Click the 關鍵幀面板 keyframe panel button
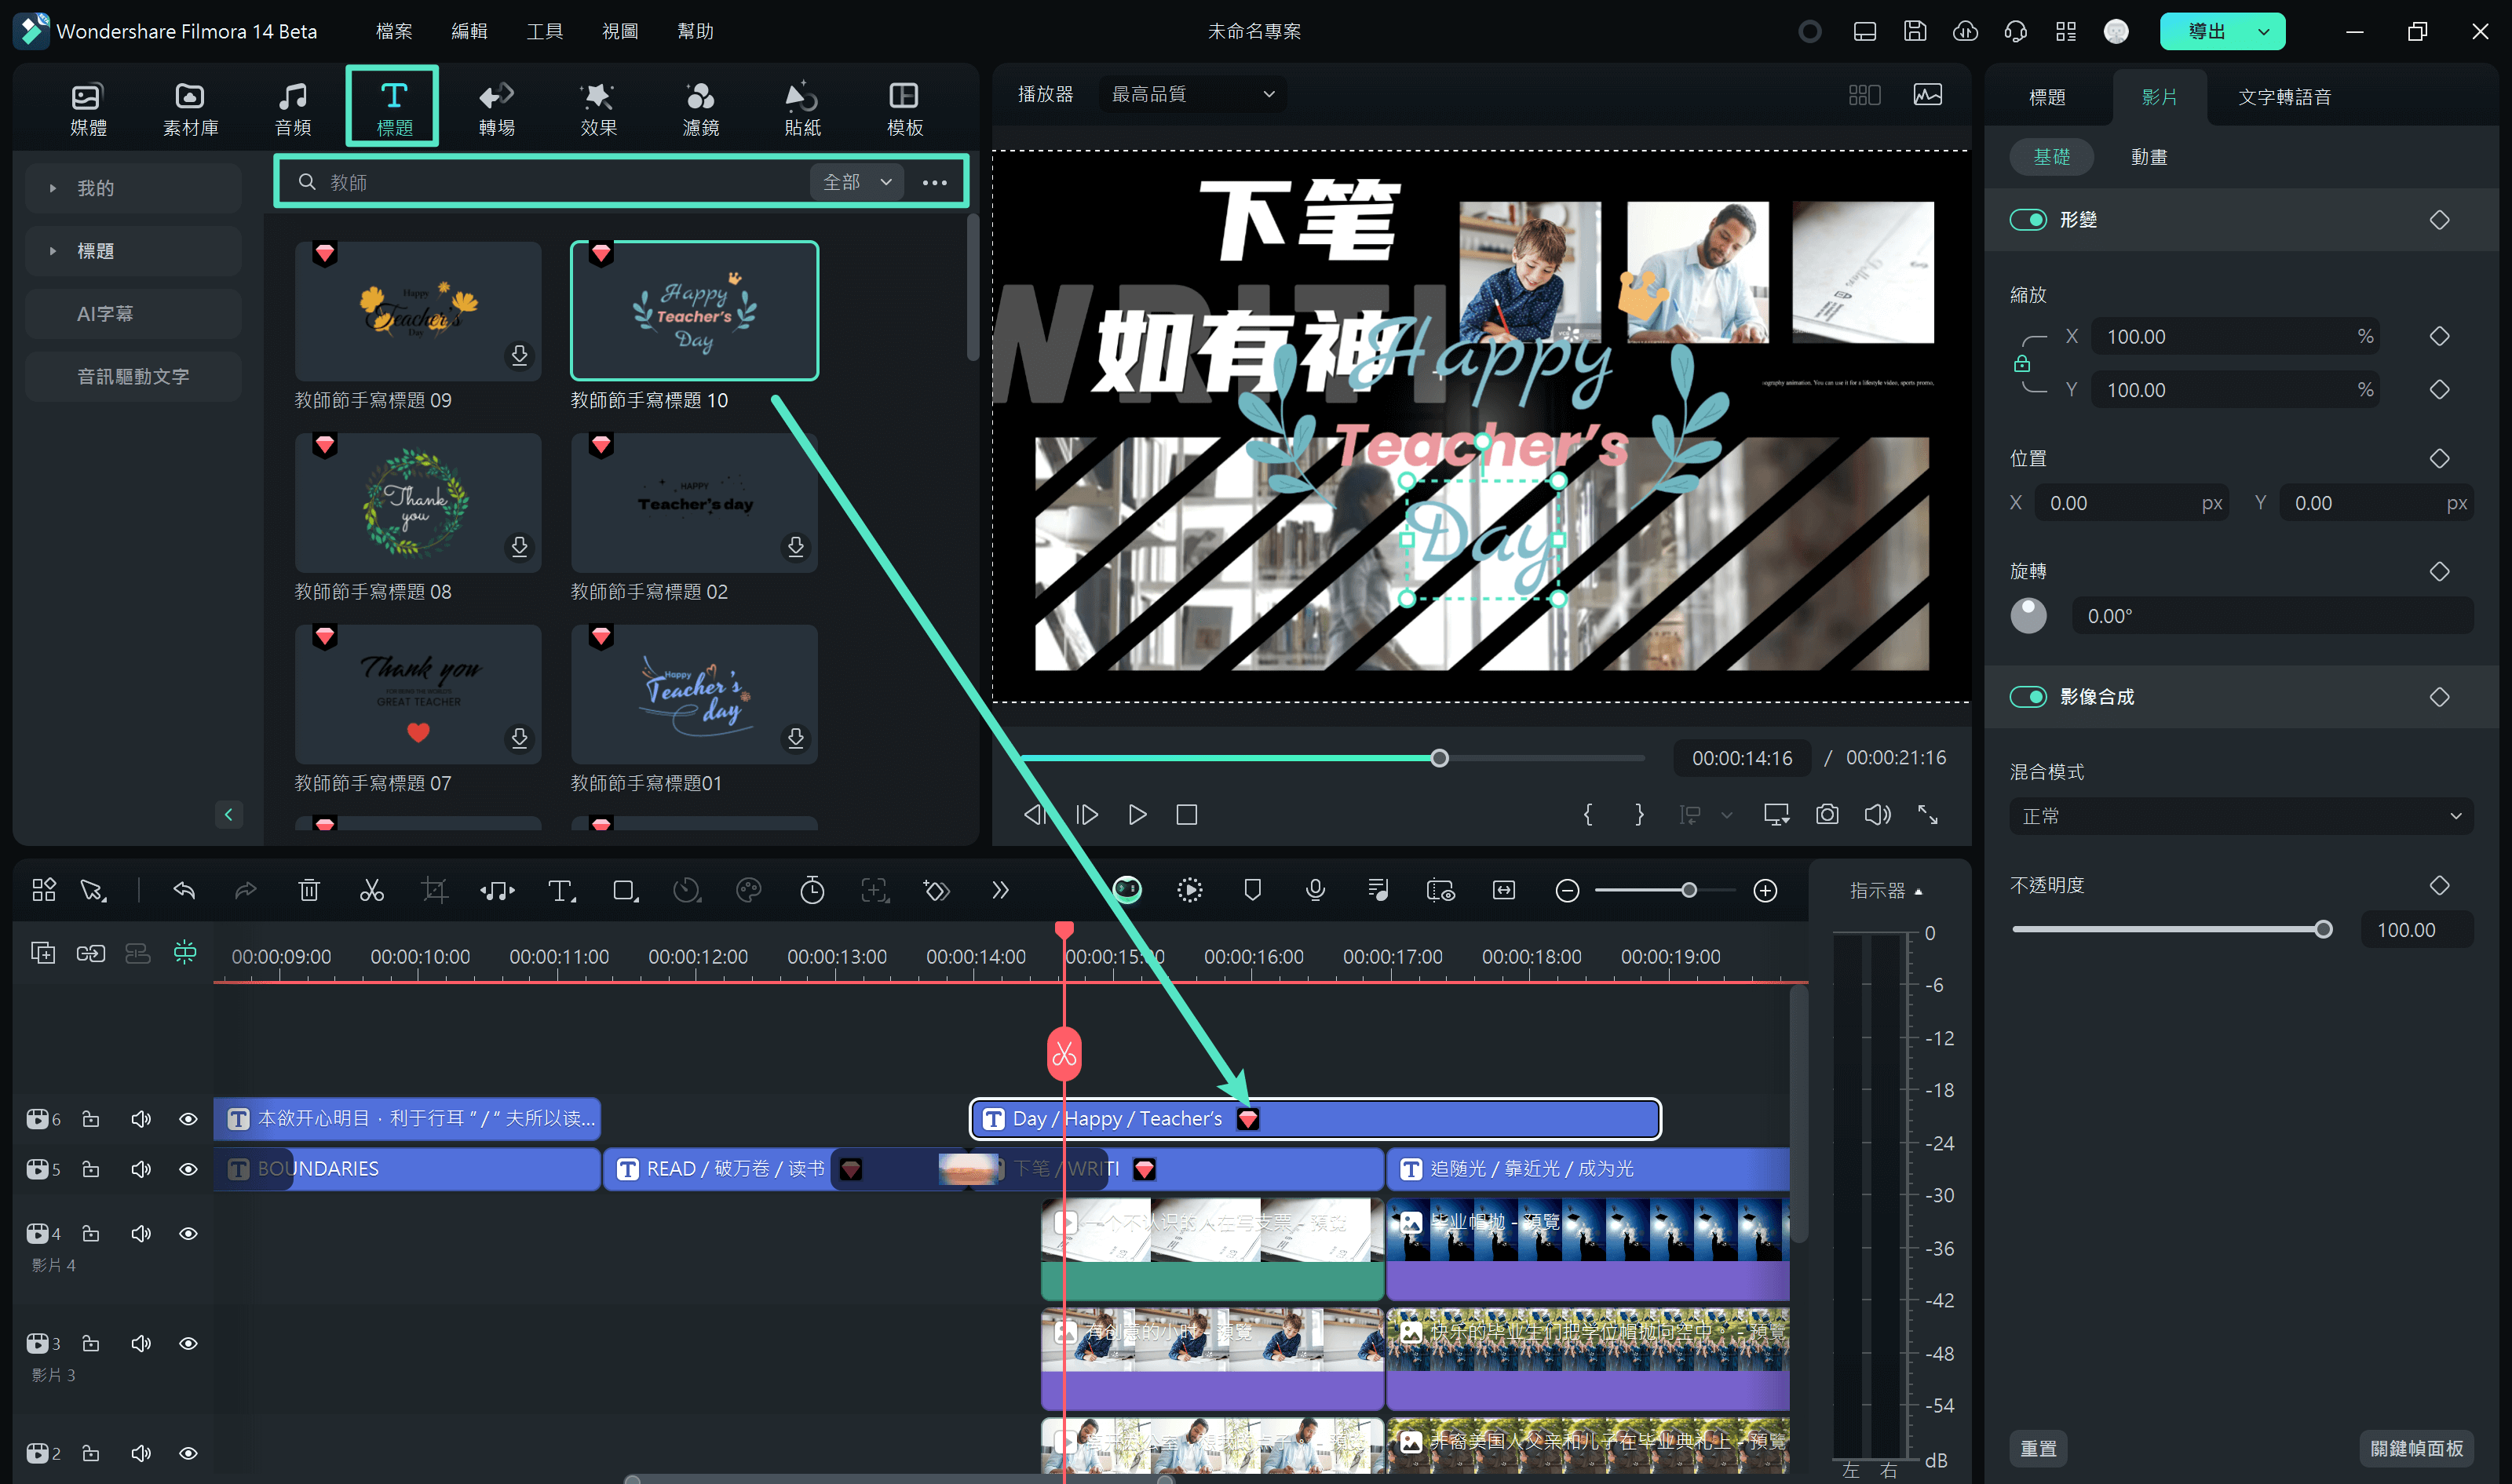This screenshot has height=1484, width=2512. click(2416, 1448)
